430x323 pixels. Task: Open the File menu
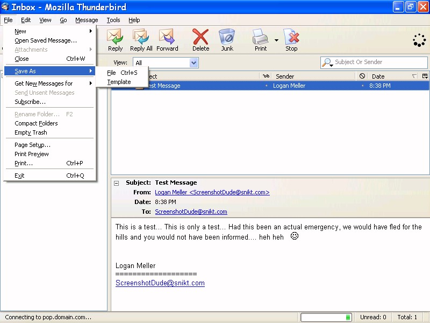pos(8,20)
